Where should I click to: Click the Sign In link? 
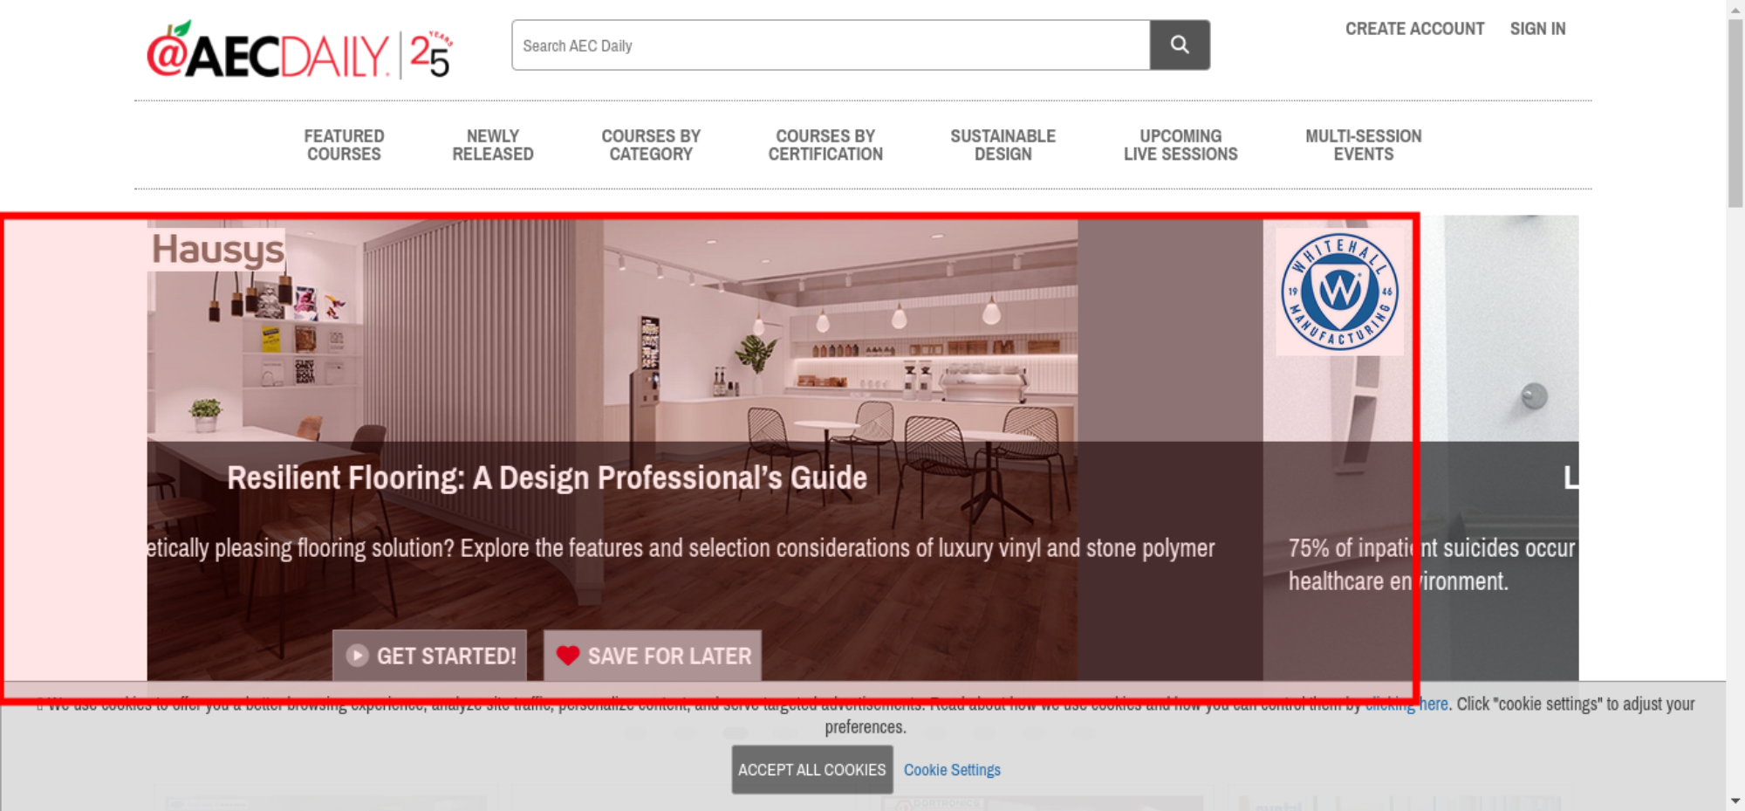point(1537,29)
